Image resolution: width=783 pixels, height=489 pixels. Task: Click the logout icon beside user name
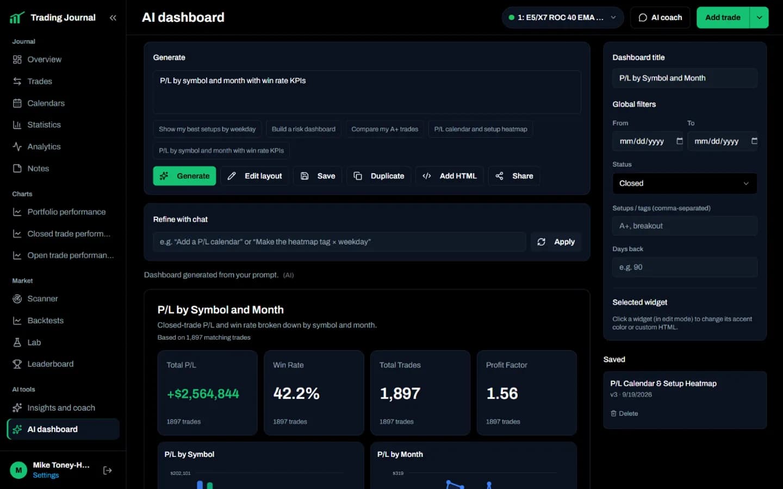coord(108,471)
